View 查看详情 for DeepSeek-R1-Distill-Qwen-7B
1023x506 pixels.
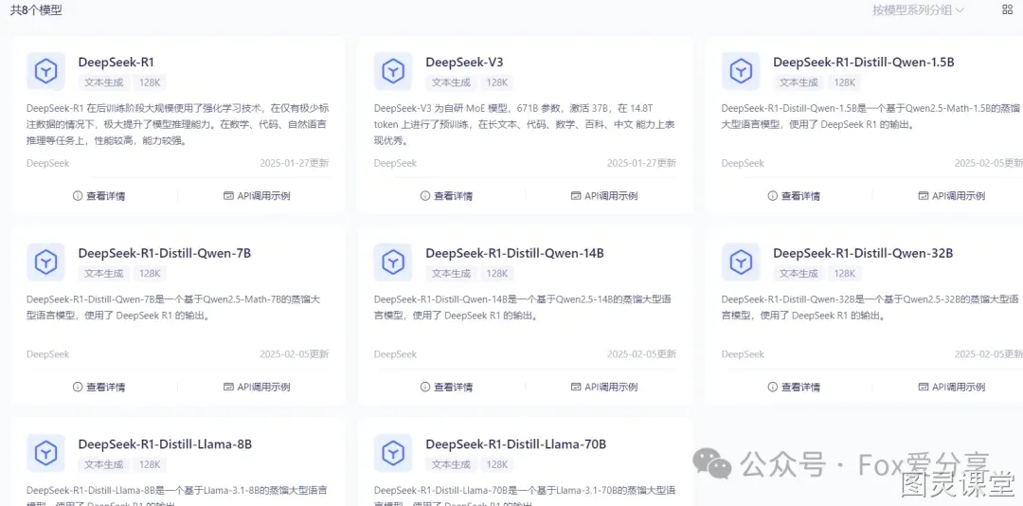tap(99, 388)
